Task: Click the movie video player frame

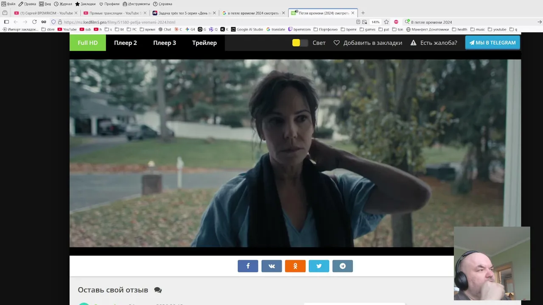Action: [x=295, y=153]
